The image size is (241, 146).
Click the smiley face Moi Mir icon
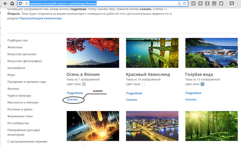click(x=214, y=3)
